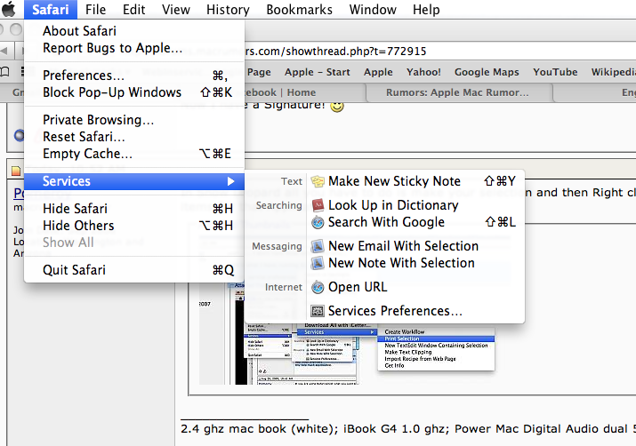Click the Safari compass icon beside Open URL
Image resolution: width=636 pixels, height=446 pixels.
(318, 287)
